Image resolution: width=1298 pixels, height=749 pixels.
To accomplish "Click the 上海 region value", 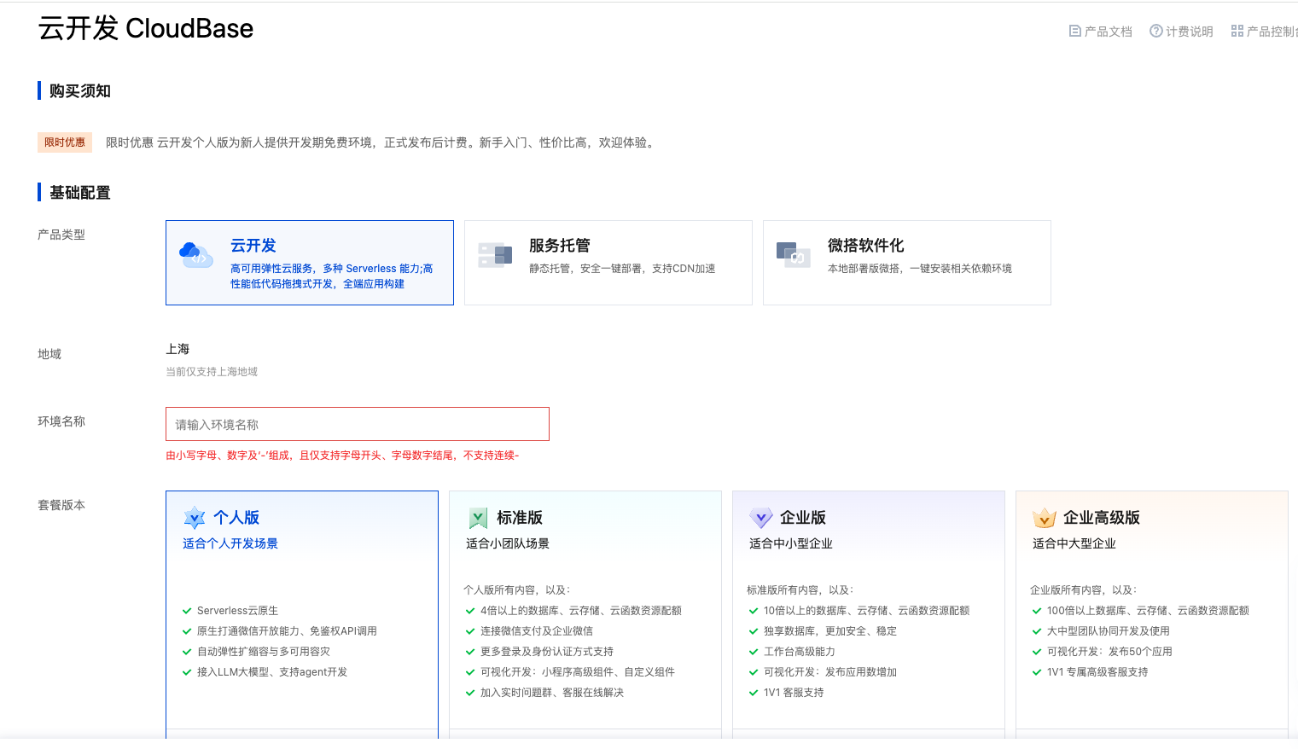I will pos(178,349).
